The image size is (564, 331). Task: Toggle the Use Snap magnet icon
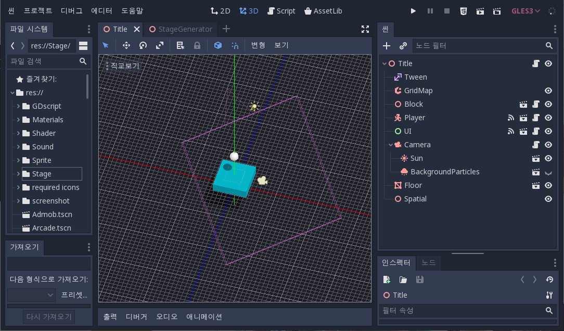tap(235, 45)
